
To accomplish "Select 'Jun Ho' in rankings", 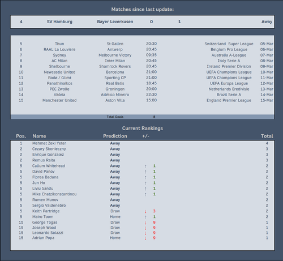I will pos(38,183).
